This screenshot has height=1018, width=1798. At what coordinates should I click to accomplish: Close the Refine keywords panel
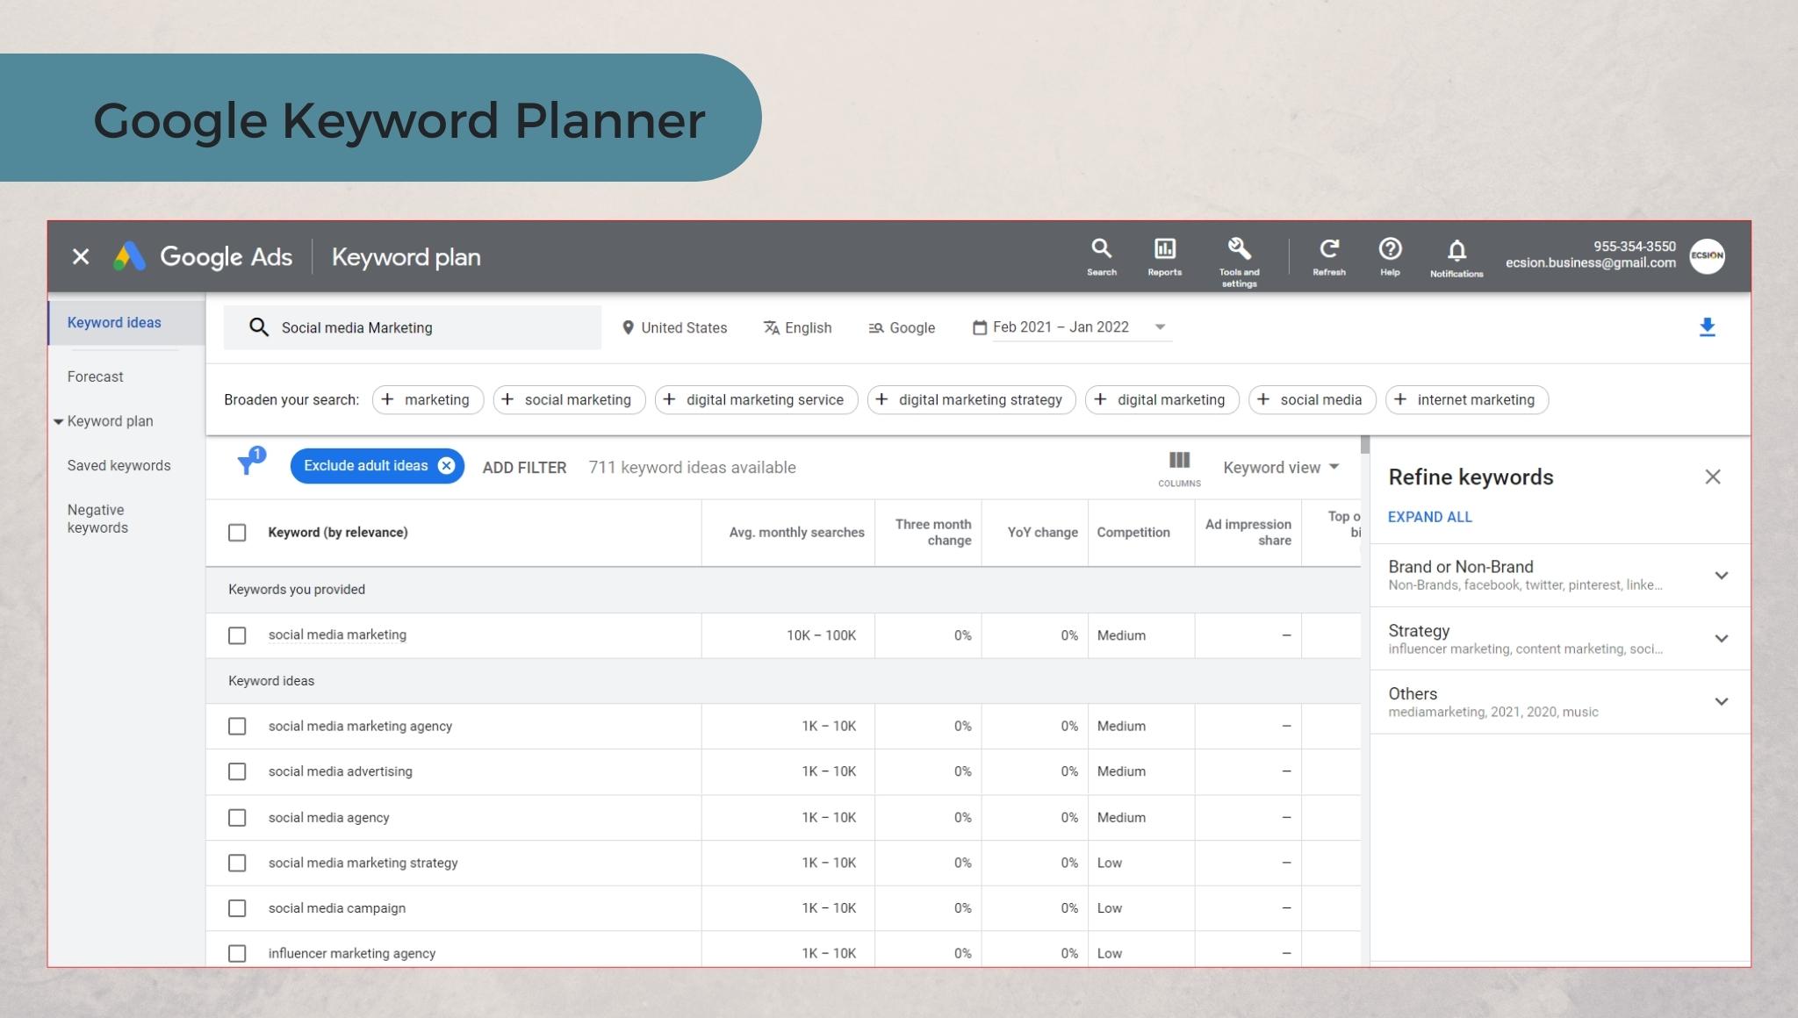[x=1712, y=477]
